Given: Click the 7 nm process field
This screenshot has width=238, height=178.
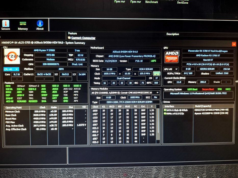Looking at the screenshot, I should (77, 51).
